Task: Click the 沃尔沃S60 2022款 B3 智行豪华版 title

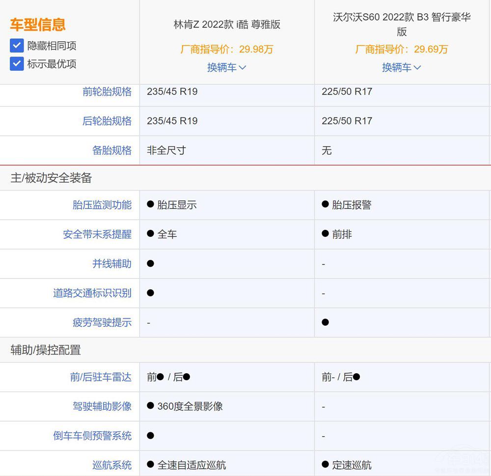Action: coord(402,25)
